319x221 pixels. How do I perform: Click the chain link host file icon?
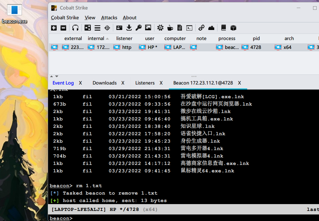click(201, 28)
